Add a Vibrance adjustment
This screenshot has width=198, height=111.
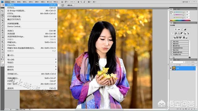click(x=173, y=33)
